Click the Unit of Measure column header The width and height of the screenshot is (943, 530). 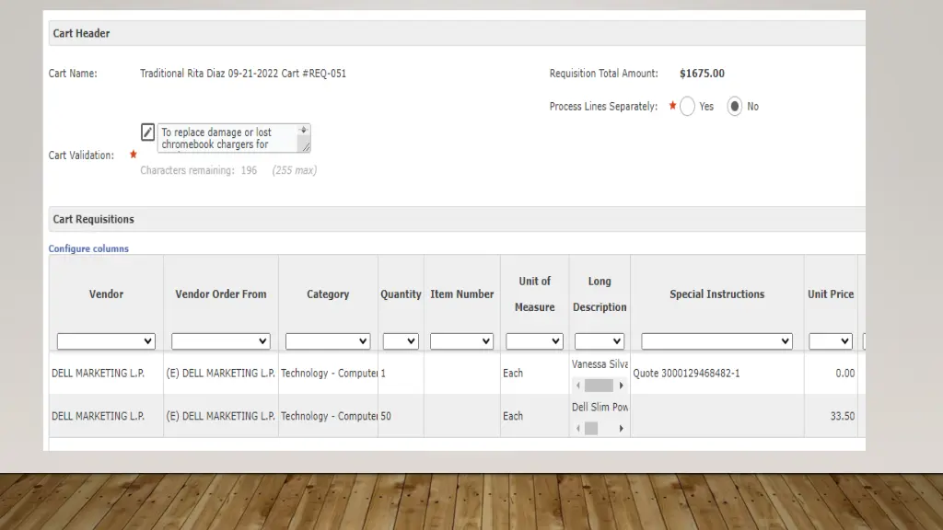pyautogui.click(x=534, y=294)
